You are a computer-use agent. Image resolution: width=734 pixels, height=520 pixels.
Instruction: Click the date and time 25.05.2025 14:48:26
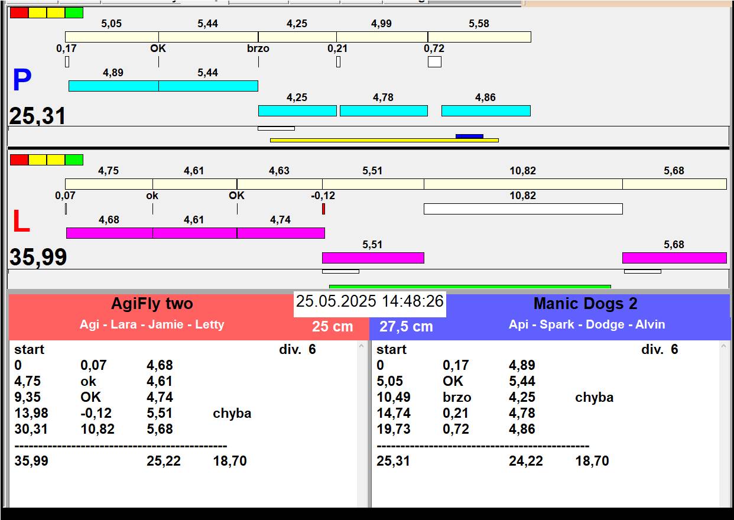coord(369,301)
